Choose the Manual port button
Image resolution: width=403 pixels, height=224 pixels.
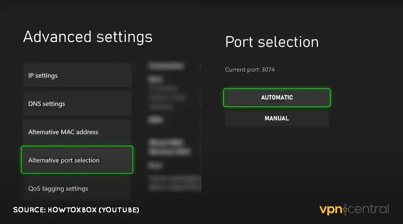click(277, 118)
